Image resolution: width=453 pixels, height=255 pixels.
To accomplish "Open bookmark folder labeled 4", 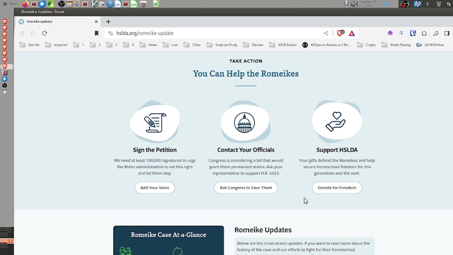I will click(128, 45).
